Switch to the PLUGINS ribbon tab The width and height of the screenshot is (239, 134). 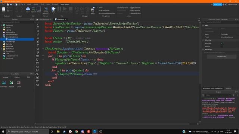tap(55, 4)
